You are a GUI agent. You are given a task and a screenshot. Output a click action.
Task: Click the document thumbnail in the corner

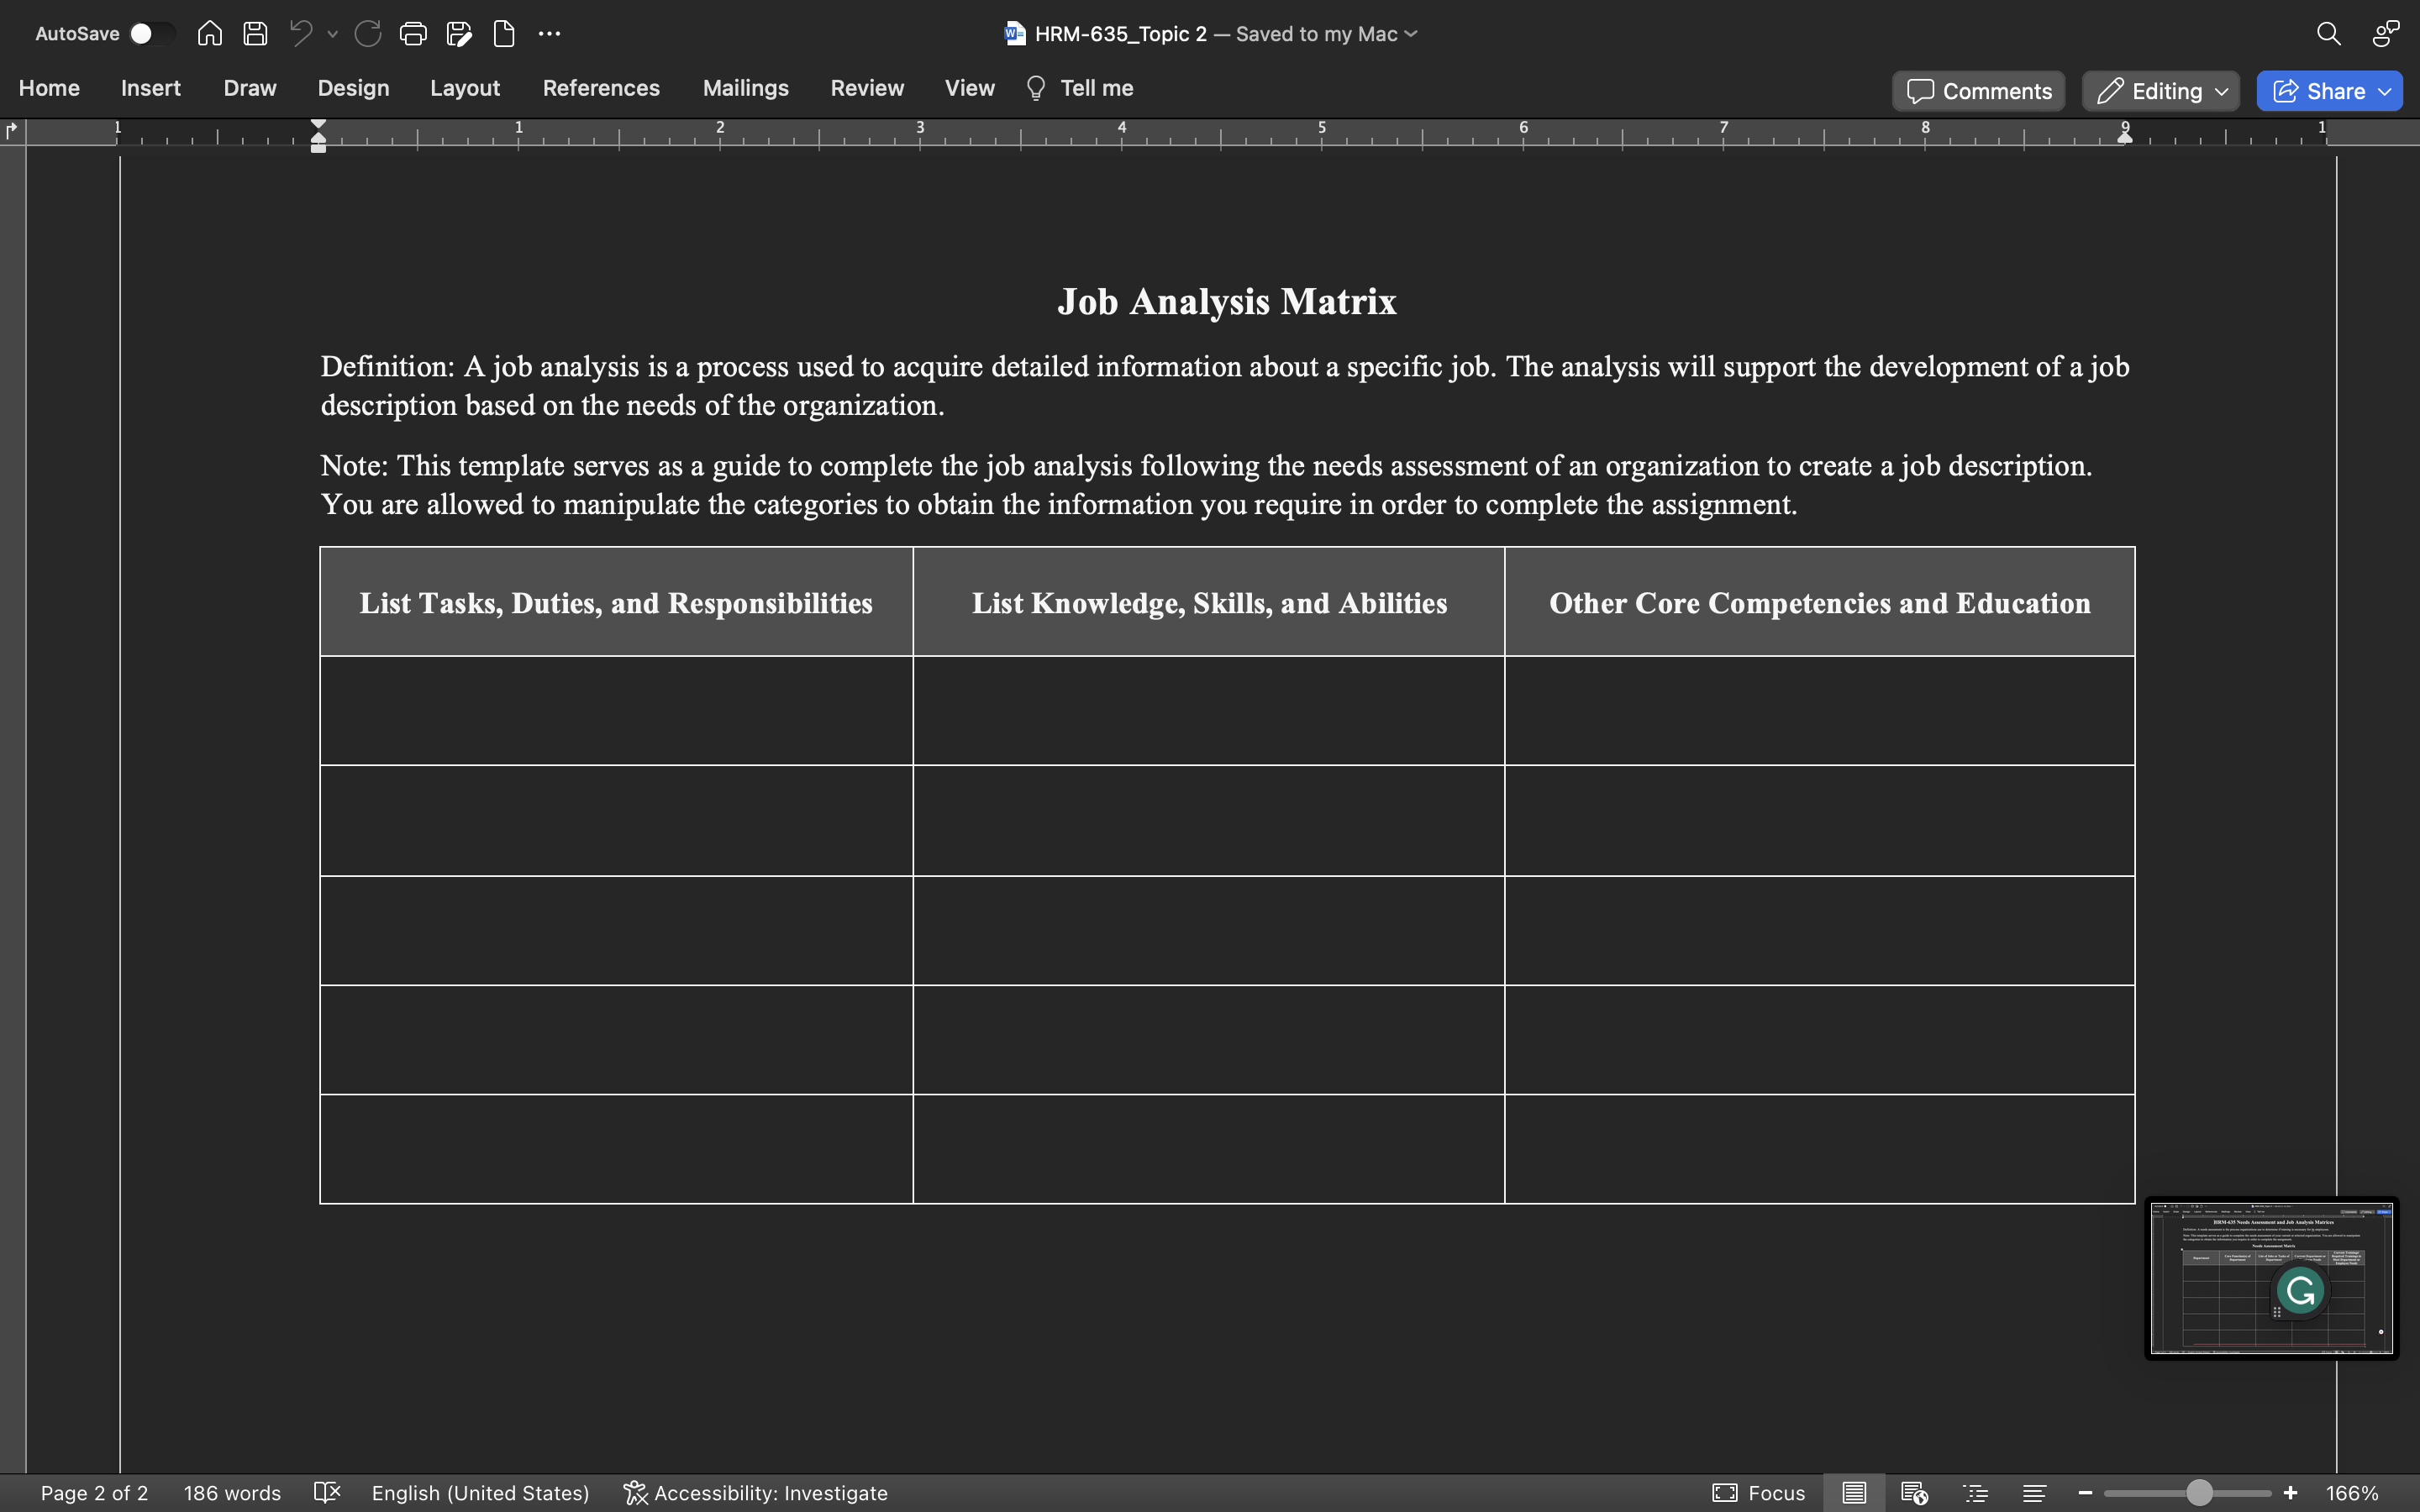click(x=2270, y=1278)
